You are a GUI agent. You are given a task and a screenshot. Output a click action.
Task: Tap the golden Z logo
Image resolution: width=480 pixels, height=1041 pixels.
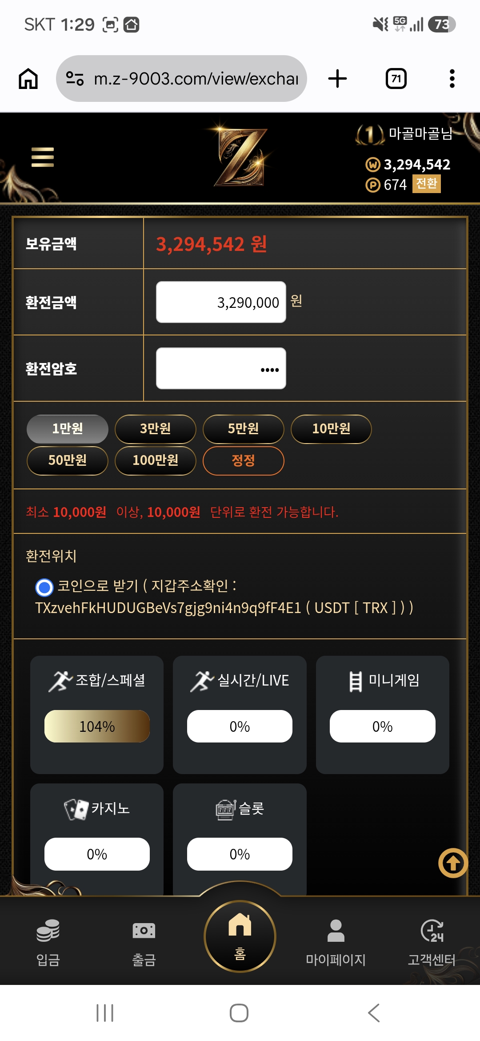point(240,157)
